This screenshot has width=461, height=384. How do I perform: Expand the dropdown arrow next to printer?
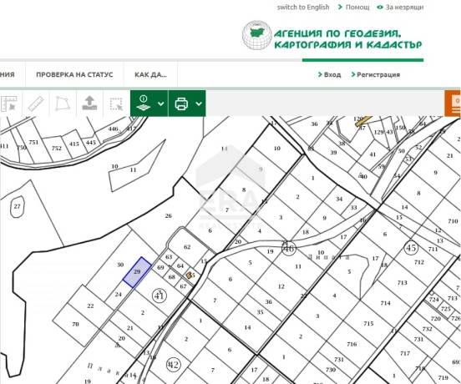(x=199, y=104)
